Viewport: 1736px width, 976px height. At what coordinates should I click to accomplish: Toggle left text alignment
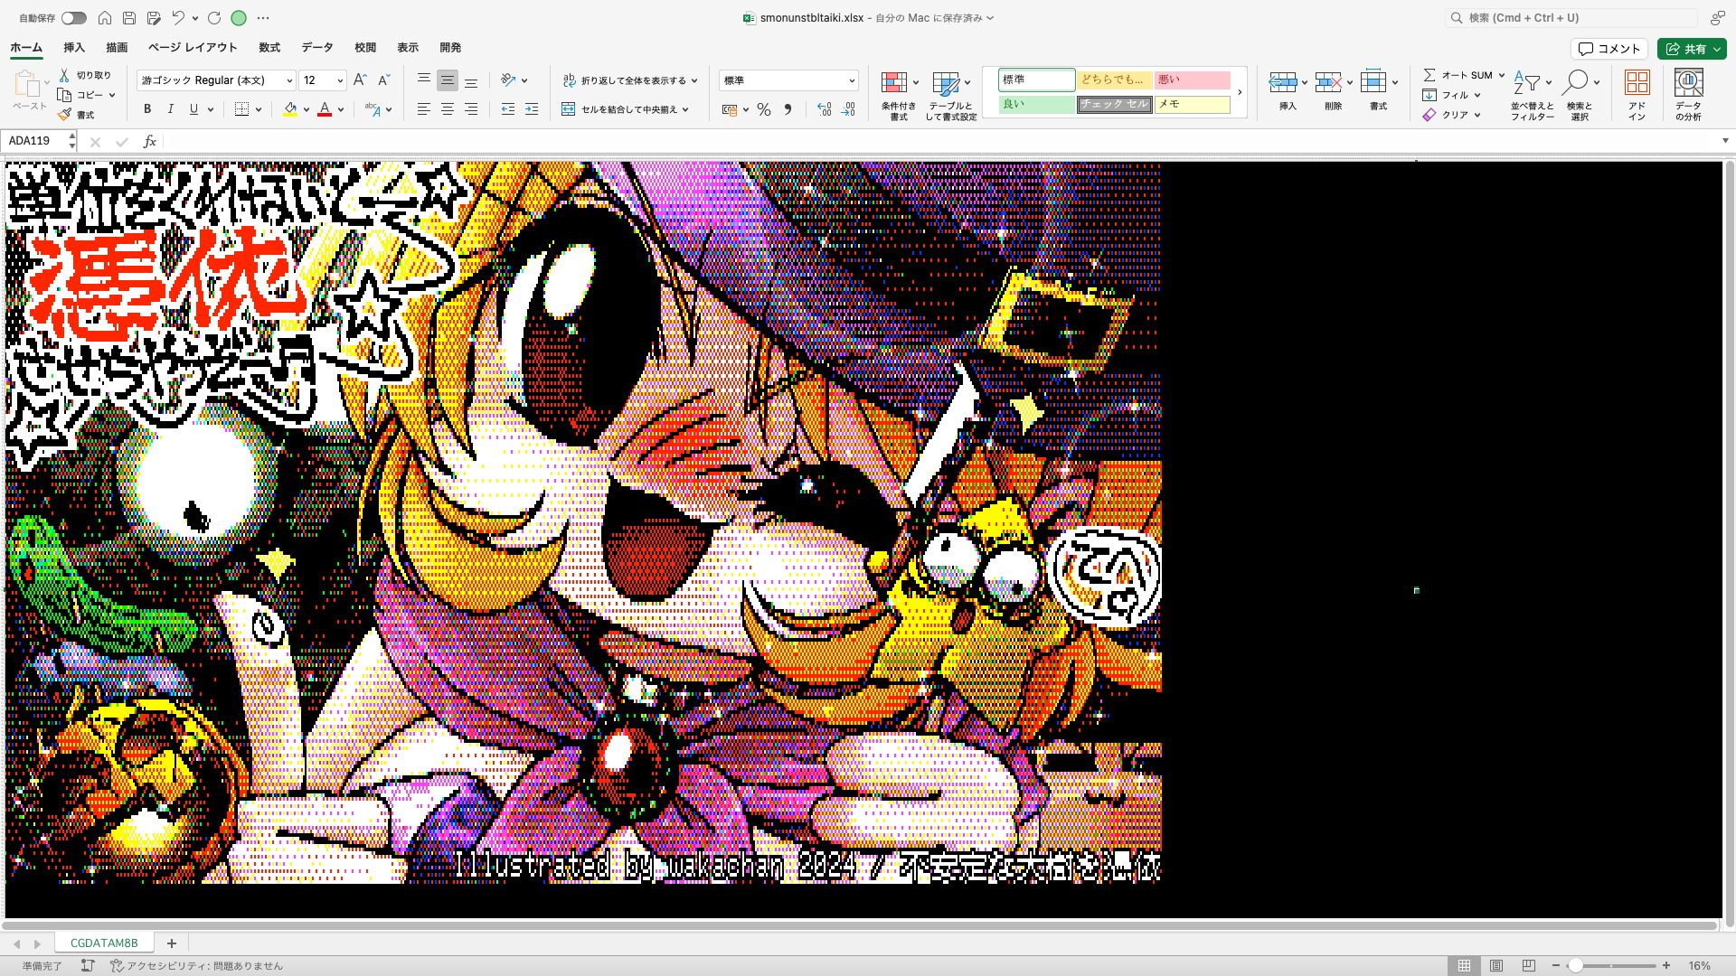click(424, 109)
